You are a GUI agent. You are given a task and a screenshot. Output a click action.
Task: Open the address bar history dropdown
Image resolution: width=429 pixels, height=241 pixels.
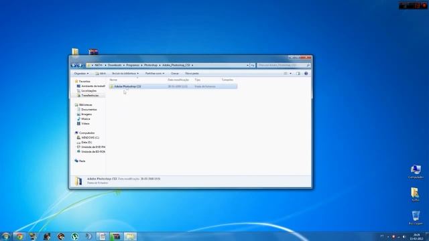point(247,66)
